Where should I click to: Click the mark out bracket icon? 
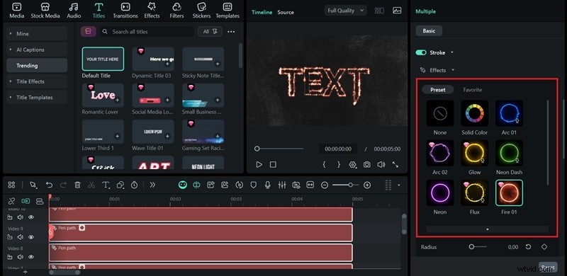(x=339, y=164)
